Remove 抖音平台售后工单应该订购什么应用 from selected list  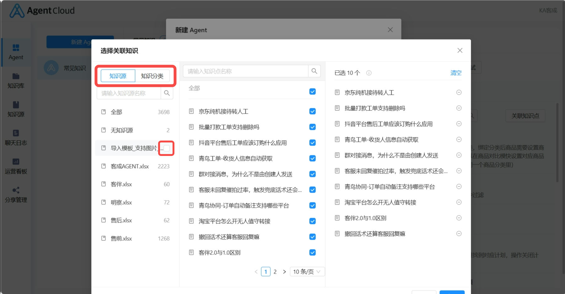click(x=459, y=124)
